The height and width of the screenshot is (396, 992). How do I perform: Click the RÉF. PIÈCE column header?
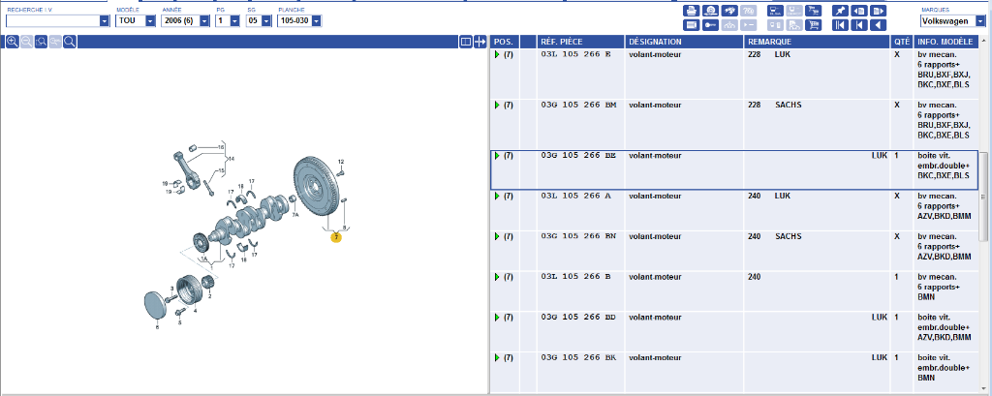click(562, 42)
